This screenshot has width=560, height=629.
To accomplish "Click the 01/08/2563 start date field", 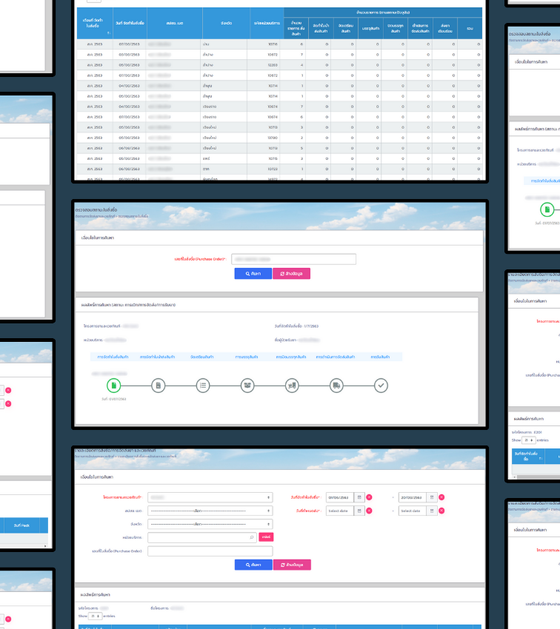I will point(339,497).
